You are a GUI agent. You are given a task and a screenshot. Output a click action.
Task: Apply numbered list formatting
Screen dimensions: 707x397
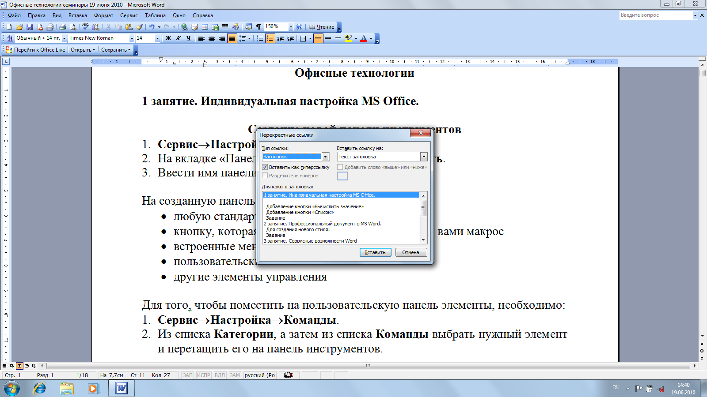(260, 38)
